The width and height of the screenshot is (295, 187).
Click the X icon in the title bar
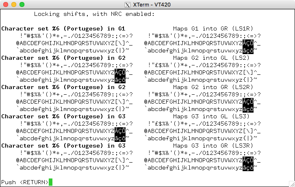127,4
